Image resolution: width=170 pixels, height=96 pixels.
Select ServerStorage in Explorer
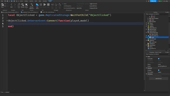(152, 39)
